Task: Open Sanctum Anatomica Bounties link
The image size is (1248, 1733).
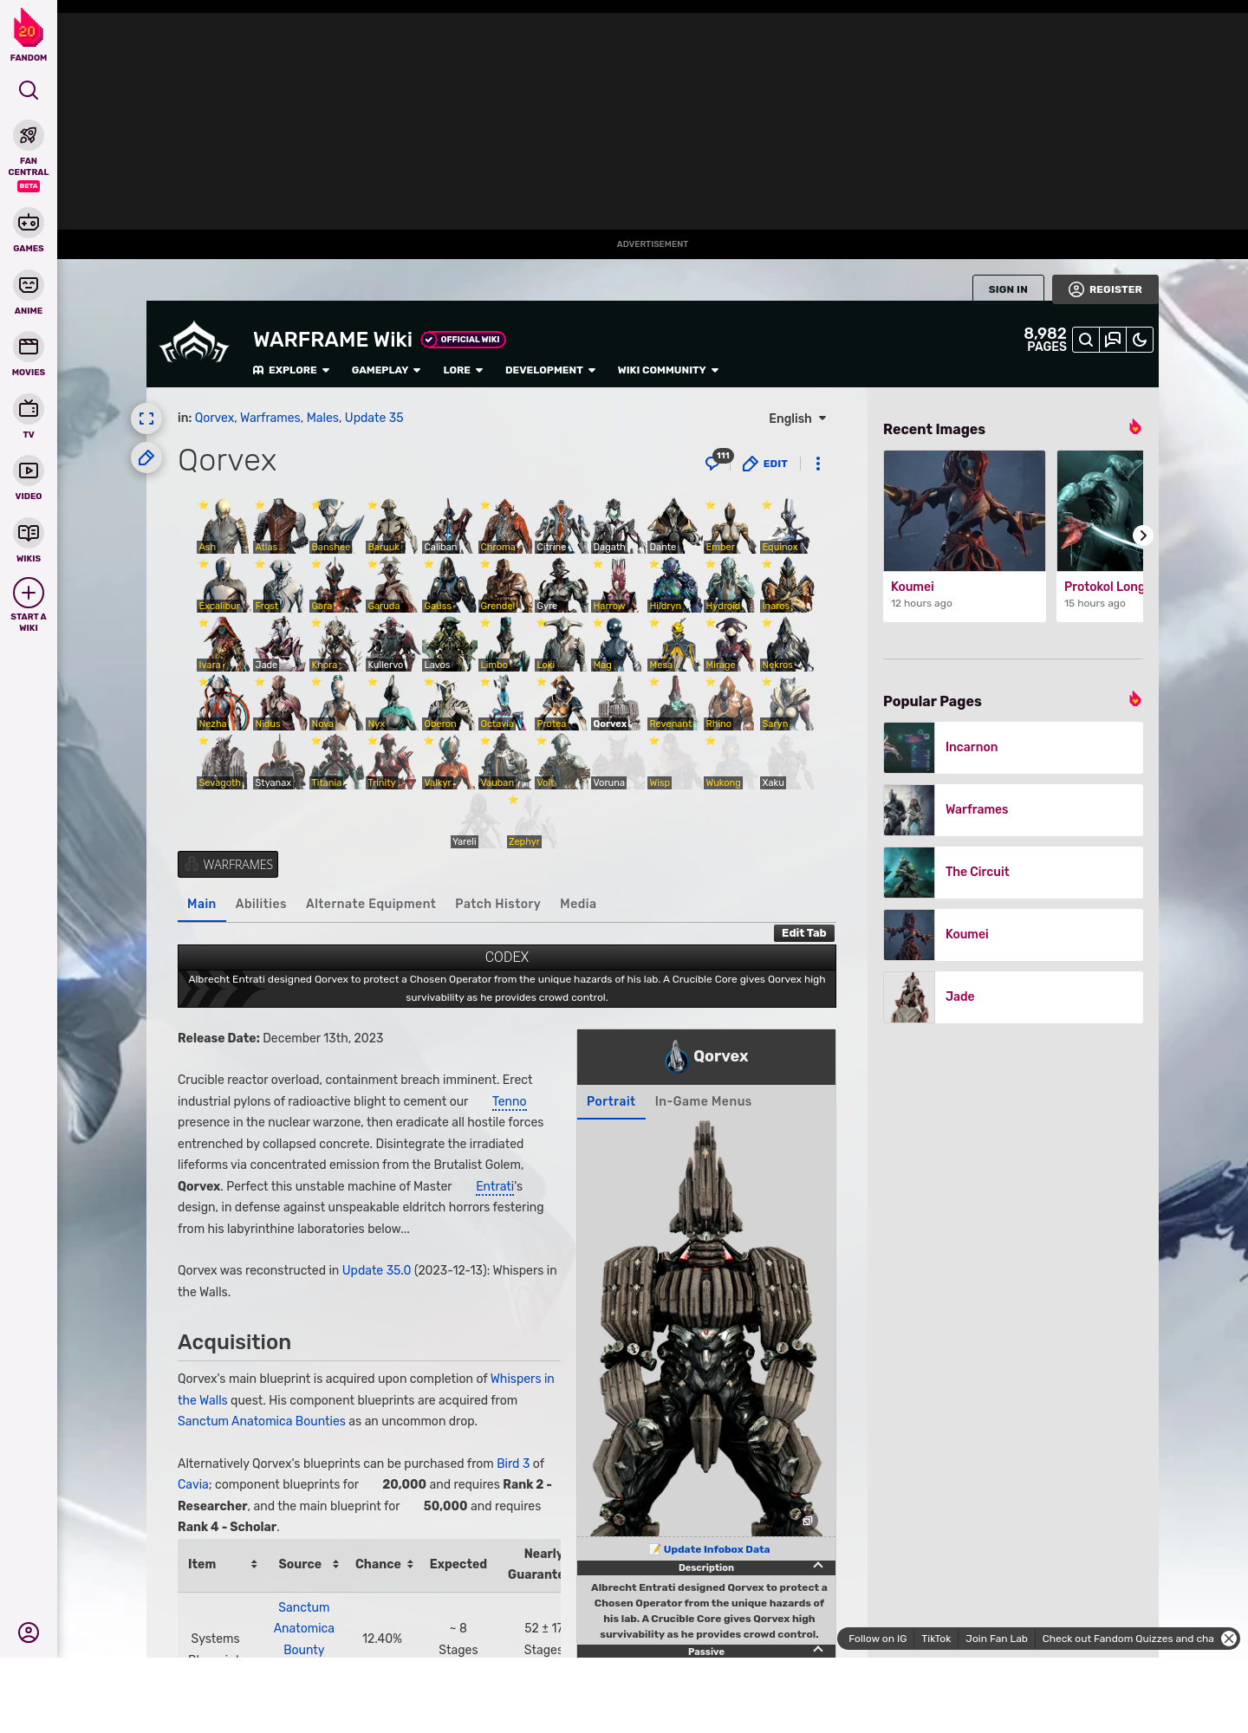Action: click(x=262, y=1421)
